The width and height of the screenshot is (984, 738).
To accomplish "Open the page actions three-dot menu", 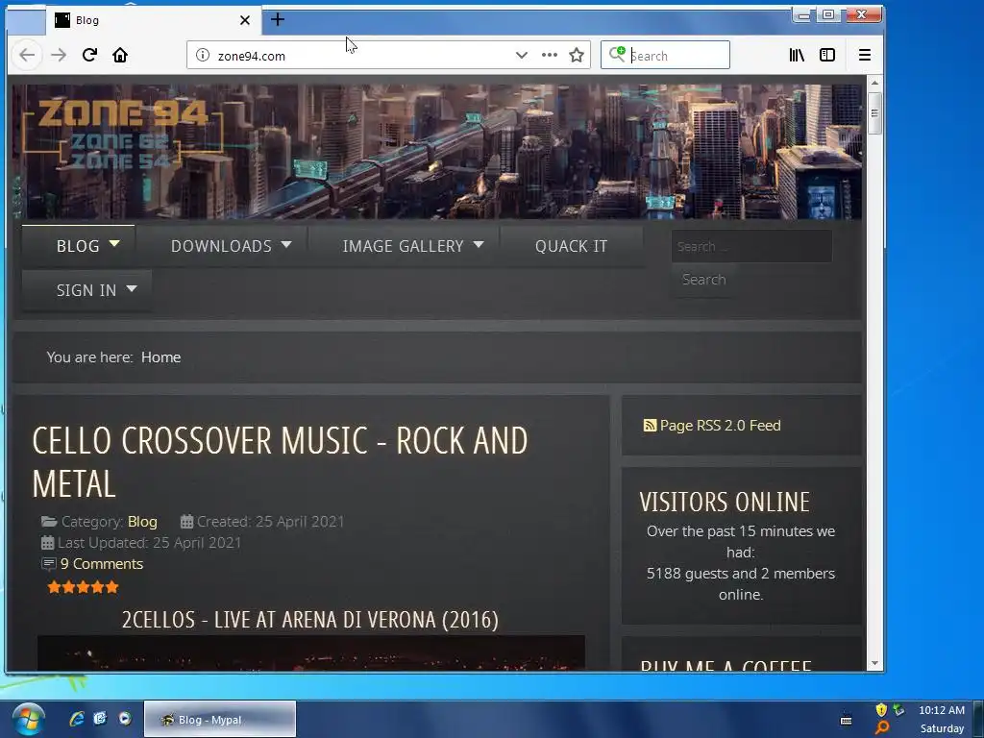I will point(549,55).
